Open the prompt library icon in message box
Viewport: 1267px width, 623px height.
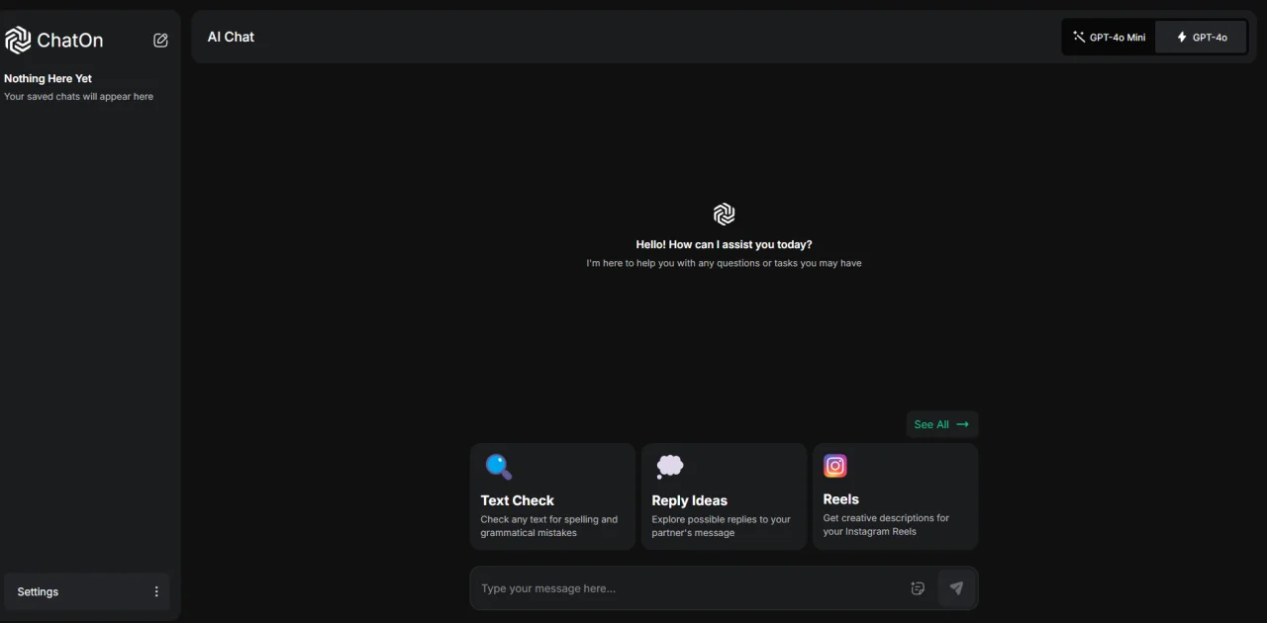coord(918,588)
